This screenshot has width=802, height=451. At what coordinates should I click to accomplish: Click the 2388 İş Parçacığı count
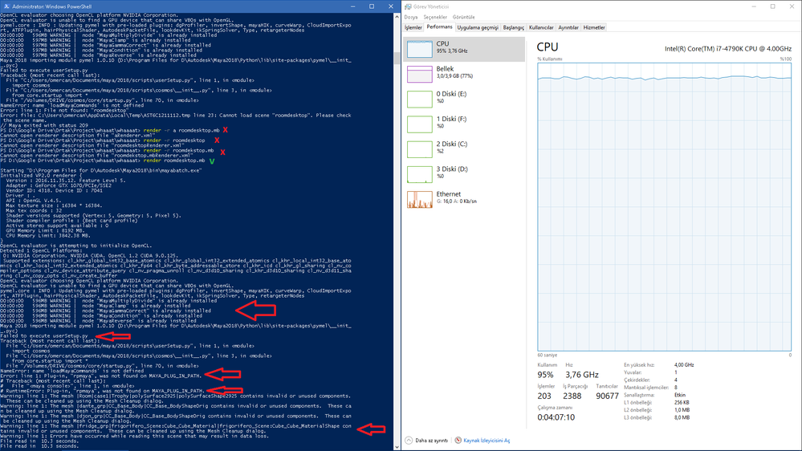(572, 396)
